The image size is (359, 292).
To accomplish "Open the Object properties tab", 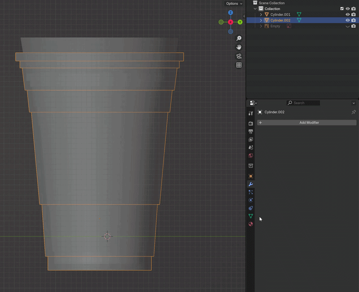I will pyautogui.click(x=251, y=176).
